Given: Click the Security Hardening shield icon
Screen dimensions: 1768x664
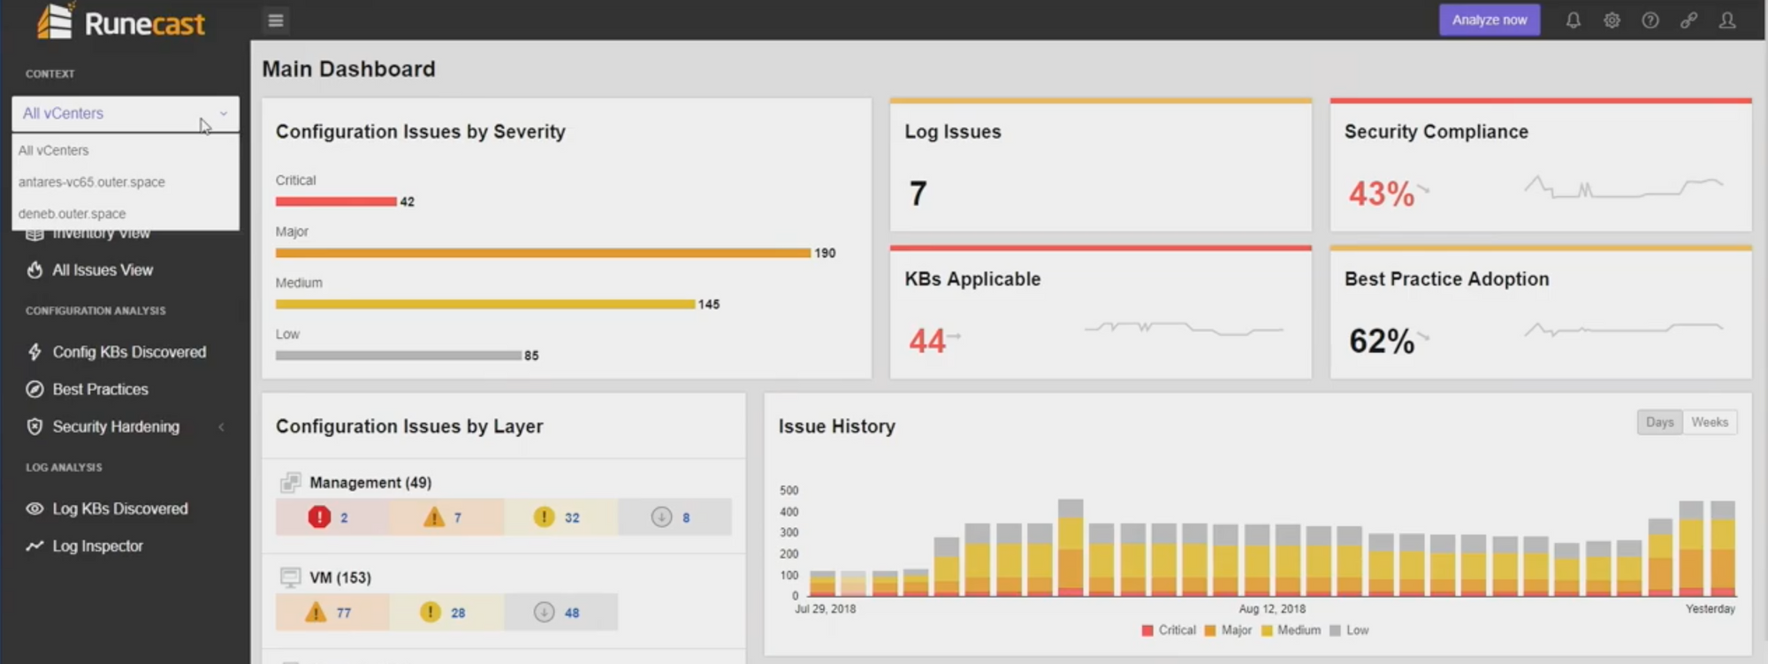Looking at the screenshot, I should point(34,426).
